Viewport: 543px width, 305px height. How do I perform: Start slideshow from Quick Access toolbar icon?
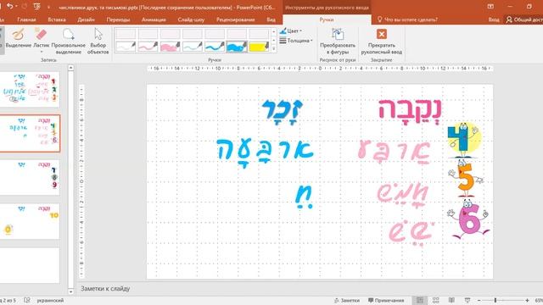[37, 6]
